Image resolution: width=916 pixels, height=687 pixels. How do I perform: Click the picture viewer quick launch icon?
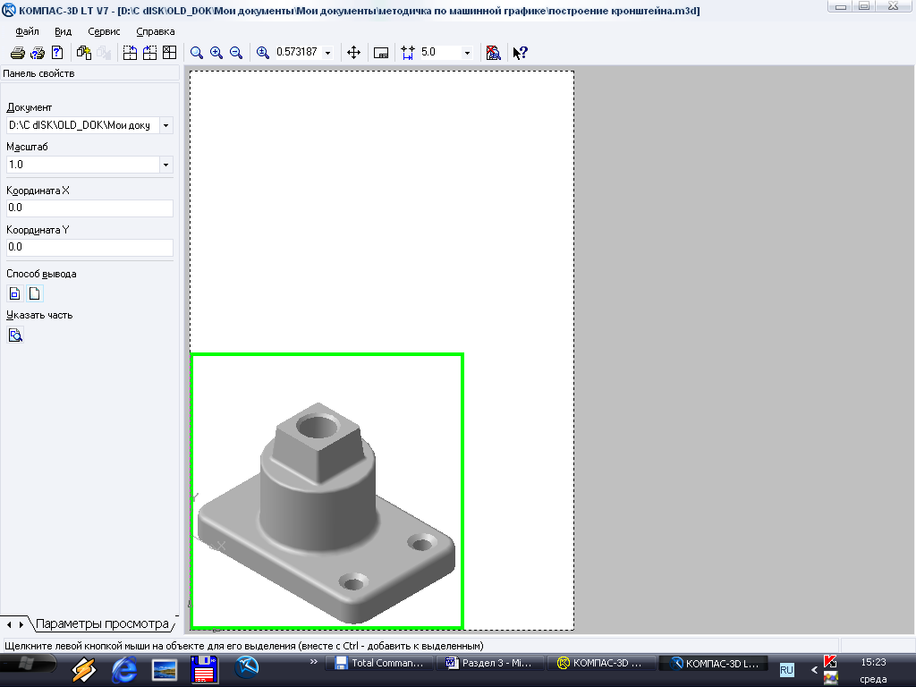pyautogui.click(x=165, y=669)
